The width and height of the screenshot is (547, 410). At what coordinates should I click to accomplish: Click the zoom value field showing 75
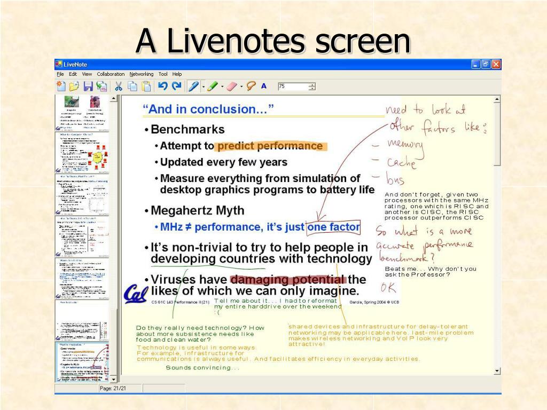click(x=293, y=86)
